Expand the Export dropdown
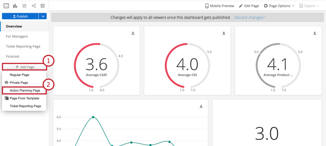 click(x=309, y=6)
